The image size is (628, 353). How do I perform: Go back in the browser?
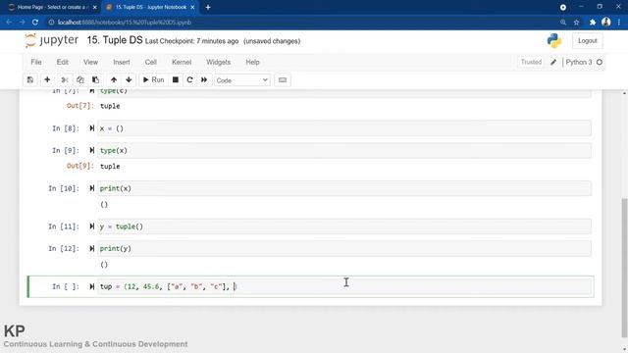coord(9,23)
